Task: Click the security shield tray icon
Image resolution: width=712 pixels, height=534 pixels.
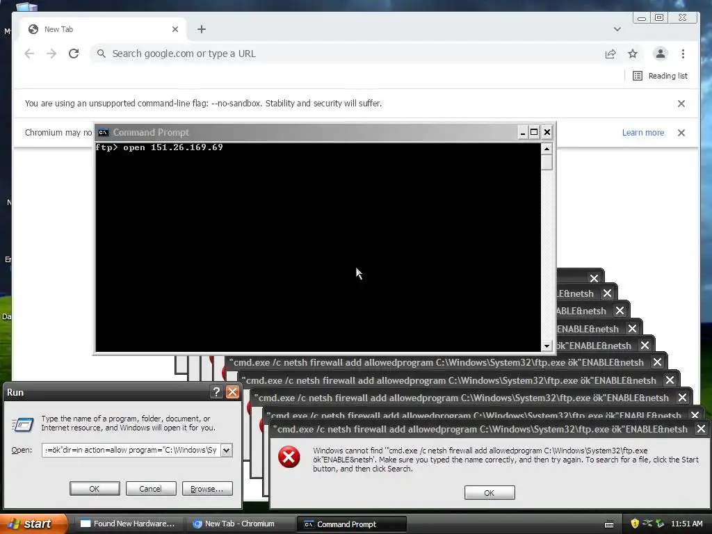Action: click(x=635, y=524)
